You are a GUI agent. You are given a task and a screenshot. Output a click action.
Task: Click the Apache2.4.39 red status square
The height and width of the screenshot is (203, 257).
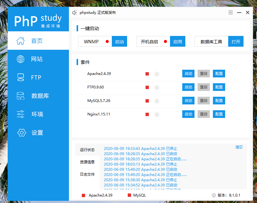point(147,74)
